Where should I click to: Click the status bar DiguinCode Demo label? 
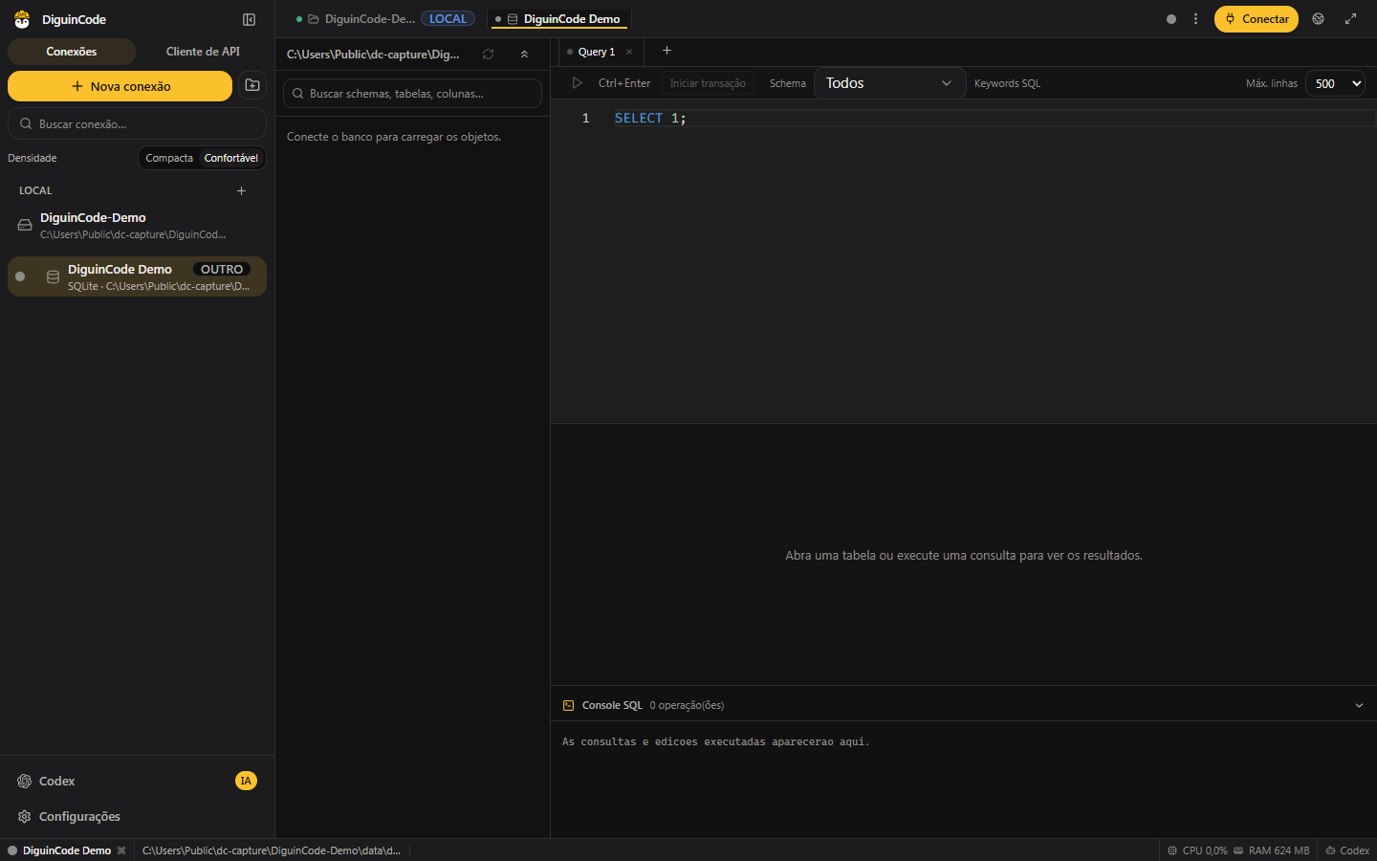tap(67, 850)
